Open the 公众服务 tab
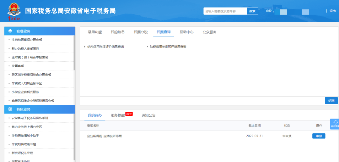339x162 pixels. coord(209,32)
